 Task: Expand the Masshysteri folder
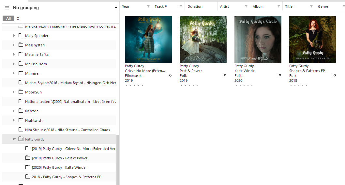click(x=14, y=45)
